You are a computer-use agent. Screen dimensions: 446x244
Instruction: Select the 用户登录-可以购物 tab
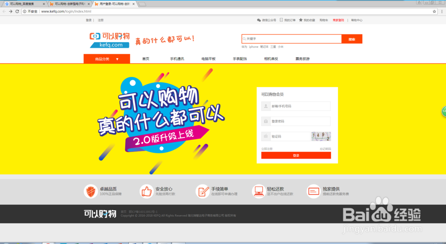click(x=115, y=4)
